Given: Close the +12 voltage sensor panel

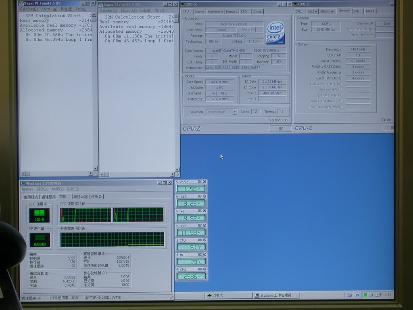Looking at the screenshot, I should [x=204, y=225].
